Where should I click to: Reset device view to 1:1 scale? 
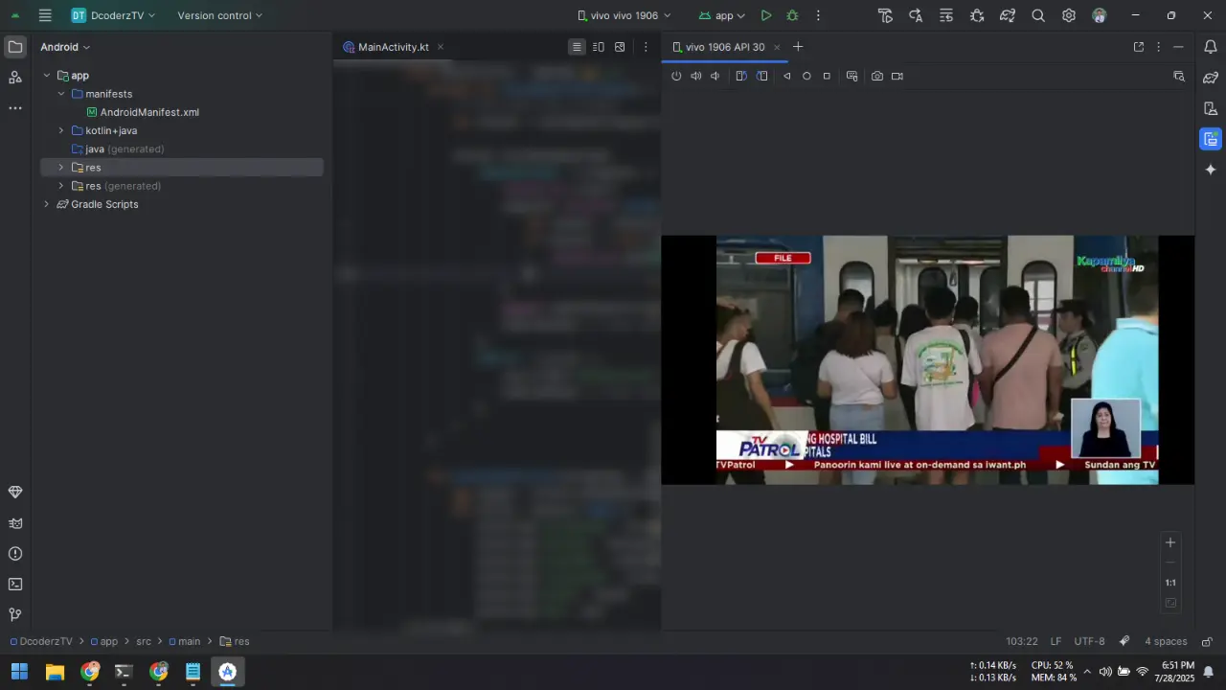point(1169,583)
